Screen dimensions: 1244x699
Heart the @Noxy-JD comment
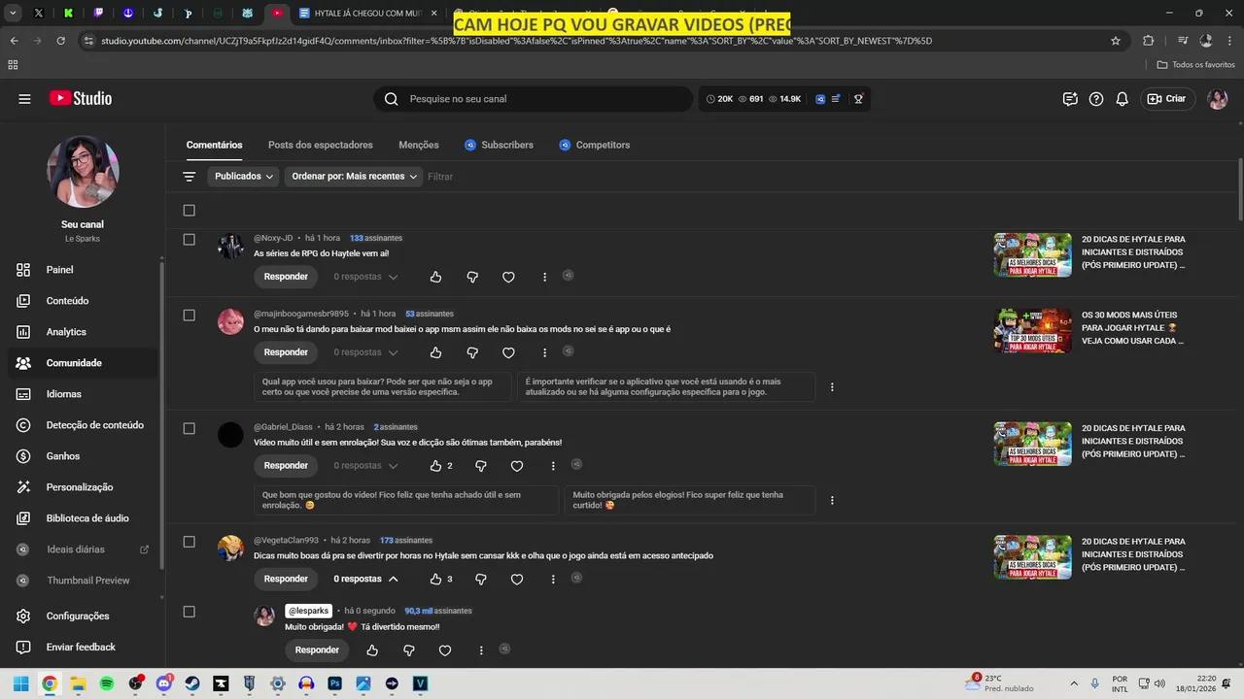click(508, 277)
